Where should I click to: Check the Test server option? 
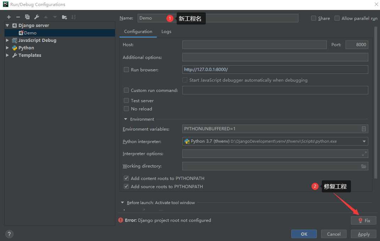coord(126,100)
